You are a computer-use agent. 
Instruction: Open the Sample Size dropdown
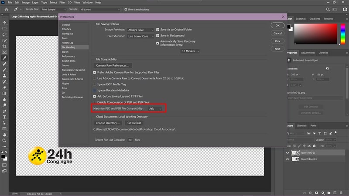pyautogui.click(x=53, y=10)
